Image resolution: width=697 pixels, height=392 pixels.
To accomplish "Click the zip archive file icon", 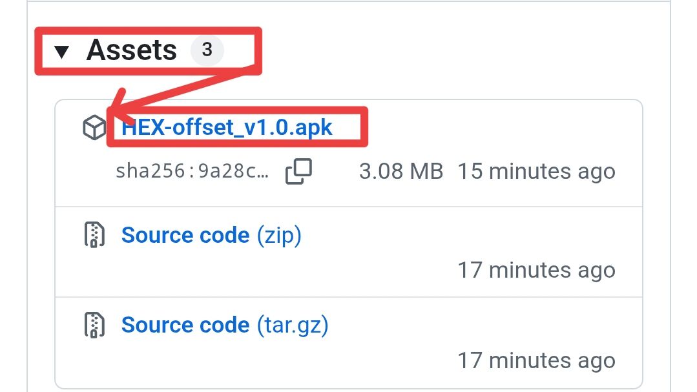I will pos(94,234).
